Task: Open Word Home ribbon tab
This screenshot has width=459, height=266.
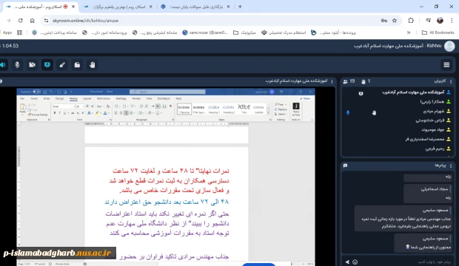Action: (73, 98)
